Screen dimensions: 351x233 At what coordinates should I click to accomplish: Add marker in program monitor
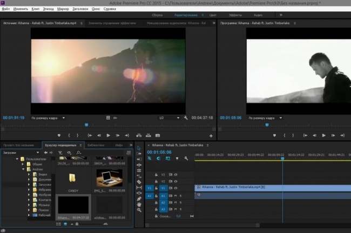pos(274,136)
